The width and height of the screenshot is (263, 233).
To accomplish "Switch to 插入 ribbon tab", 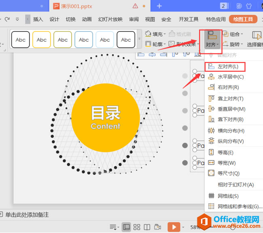I will [38, 19].
